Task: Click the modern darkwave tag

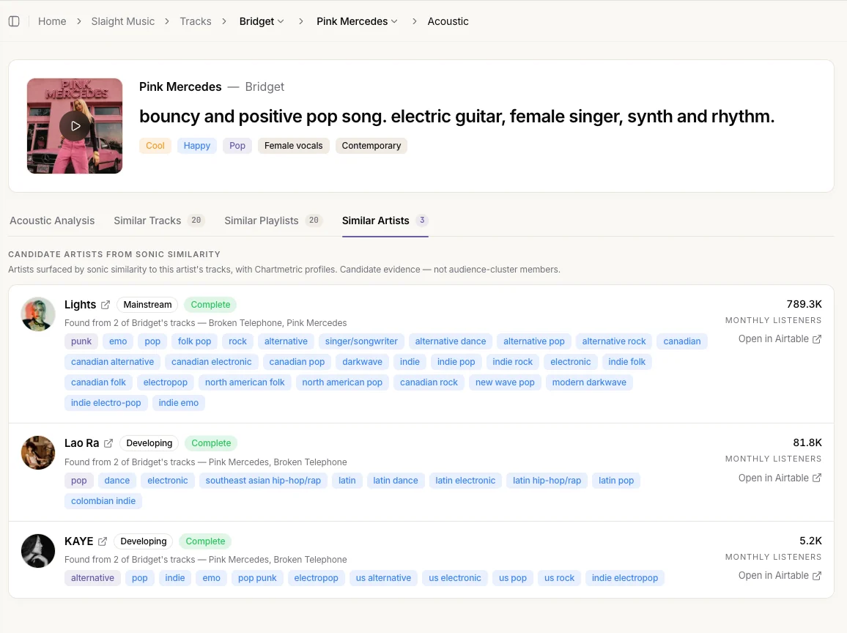Action: pyautogui.click(x=589, y=382)
